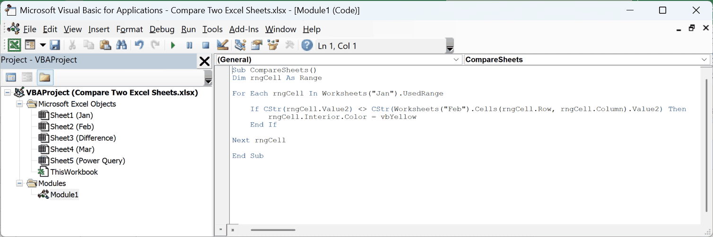Click the Insert UserForm icon
The height and width of the screenshot is (237, 713).
click(30, 45)
